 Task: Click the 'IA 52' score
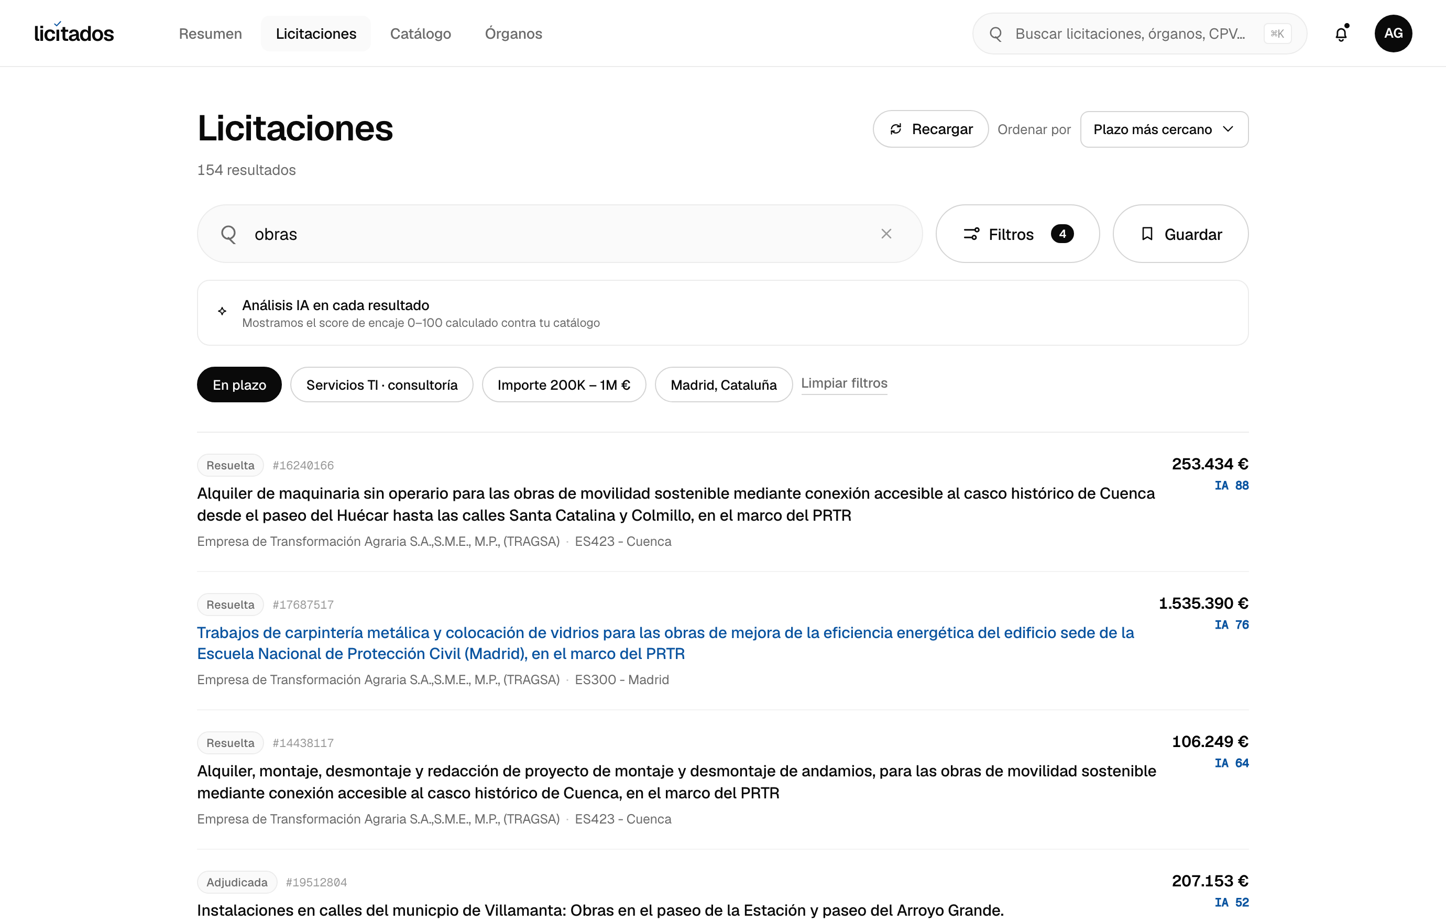point(1232,902)
